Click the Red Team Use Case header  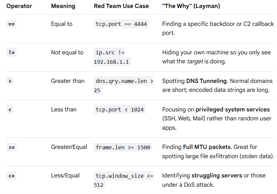click(x=121, y=6)
